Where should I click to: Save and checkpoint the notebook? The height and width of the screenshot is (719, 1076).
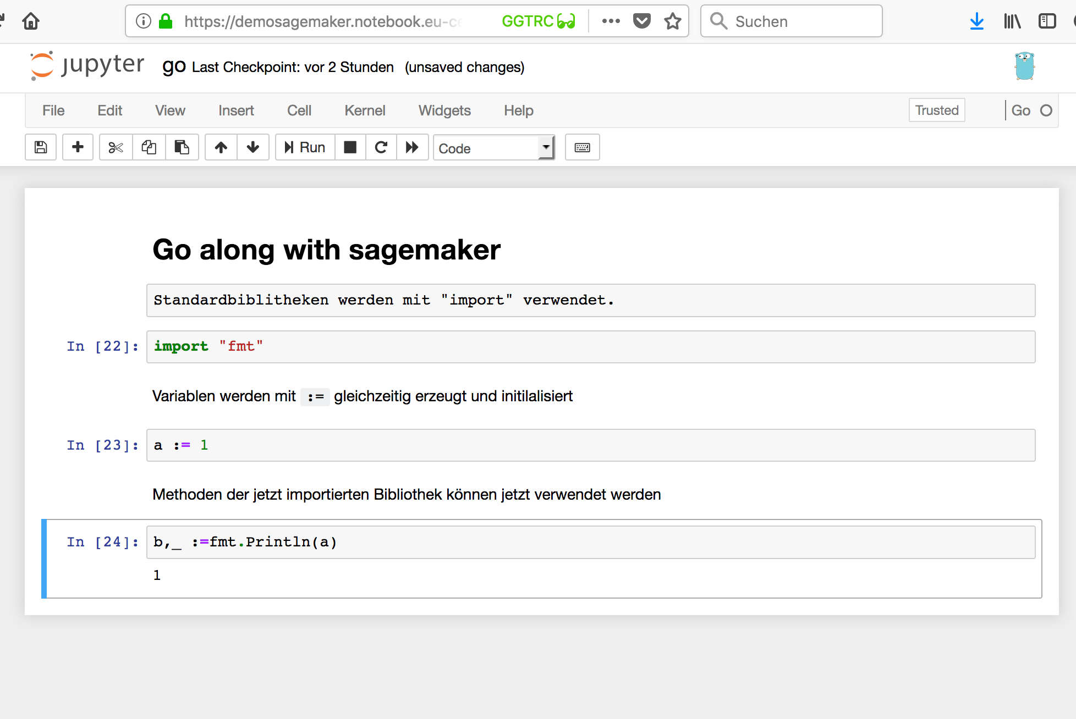click(41, 147)
